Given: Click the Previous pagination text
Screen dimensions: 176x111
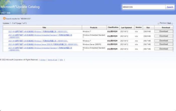Looking at the screenshot, I should pyautogui.click(x=163, y=23).
